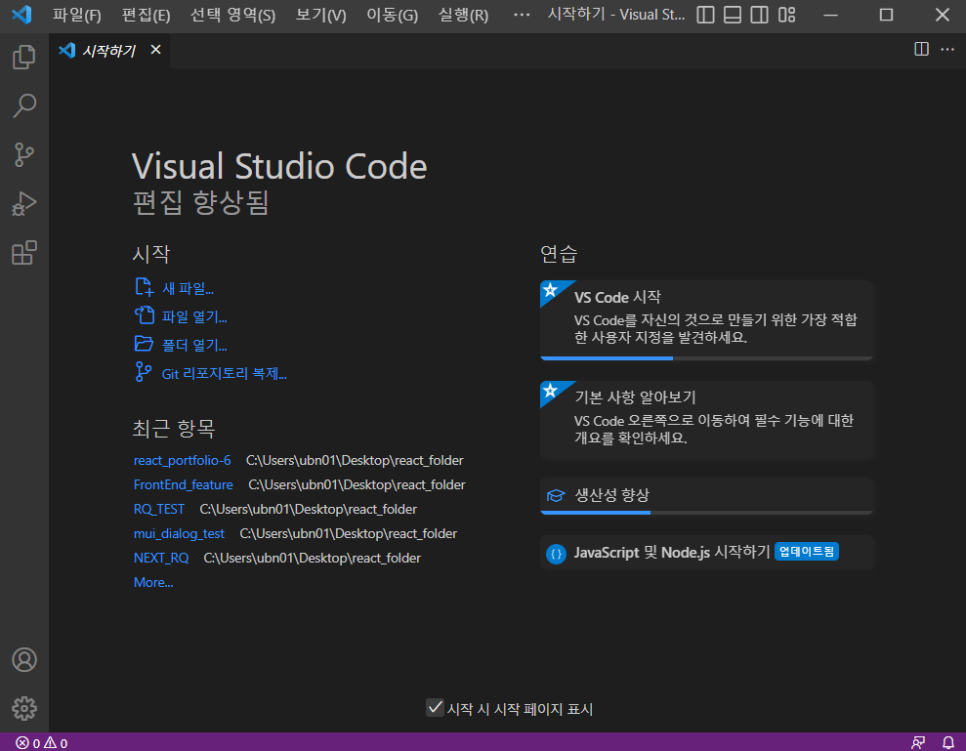Open recent project NEXT_RQ
This screenshot has width=966, height=751.
pos(161,558)
